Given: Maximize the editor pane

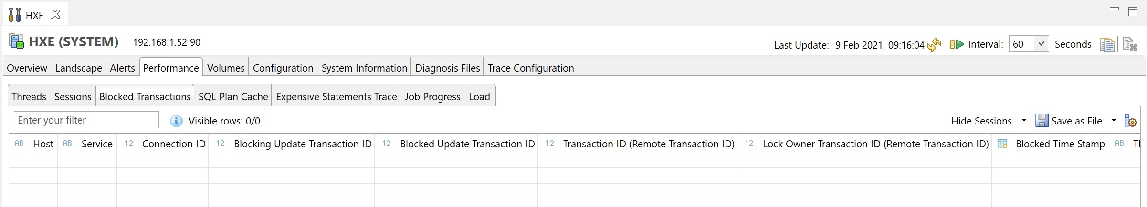Looking at the screenshot, I should [1133, 11].
